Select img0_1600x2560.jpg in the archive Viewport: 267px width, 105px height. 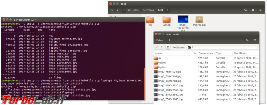click(206, 90)
